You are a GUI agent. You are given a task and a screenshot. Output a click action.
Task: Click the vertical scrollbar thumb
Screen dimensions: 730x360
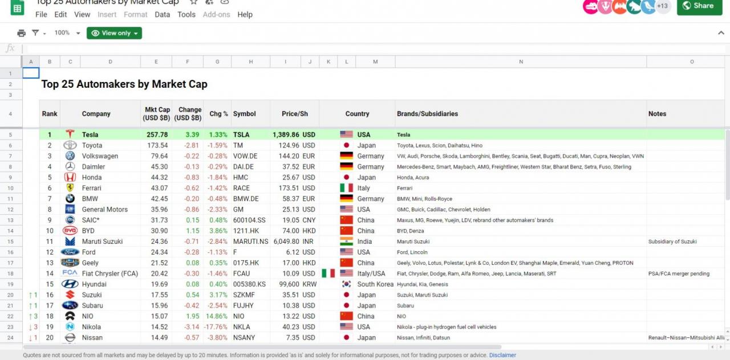727,165
